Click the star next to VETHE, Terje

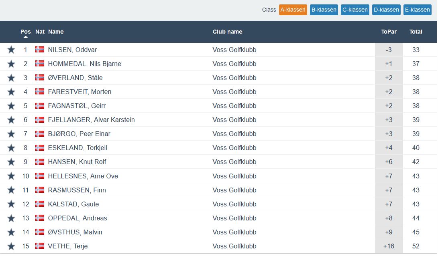pyautogui.click(x=11, y=246)
